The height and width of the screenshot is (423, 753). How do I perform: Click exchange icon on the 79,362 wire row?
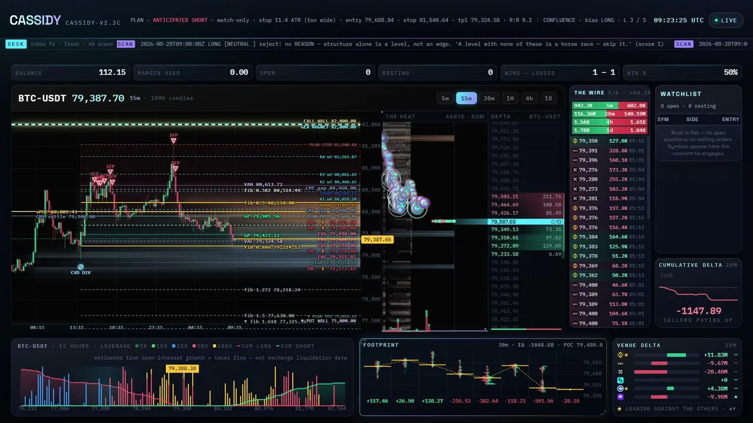click(x=575, y=275)
